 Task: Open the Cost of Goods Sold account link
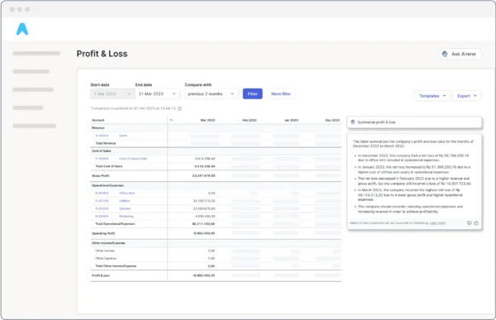coord(133,159)
